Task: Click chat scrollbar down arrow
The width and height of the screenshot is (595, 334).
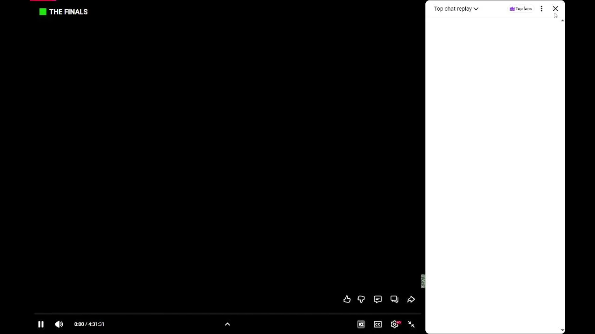Action: click(x=562, y=330)
